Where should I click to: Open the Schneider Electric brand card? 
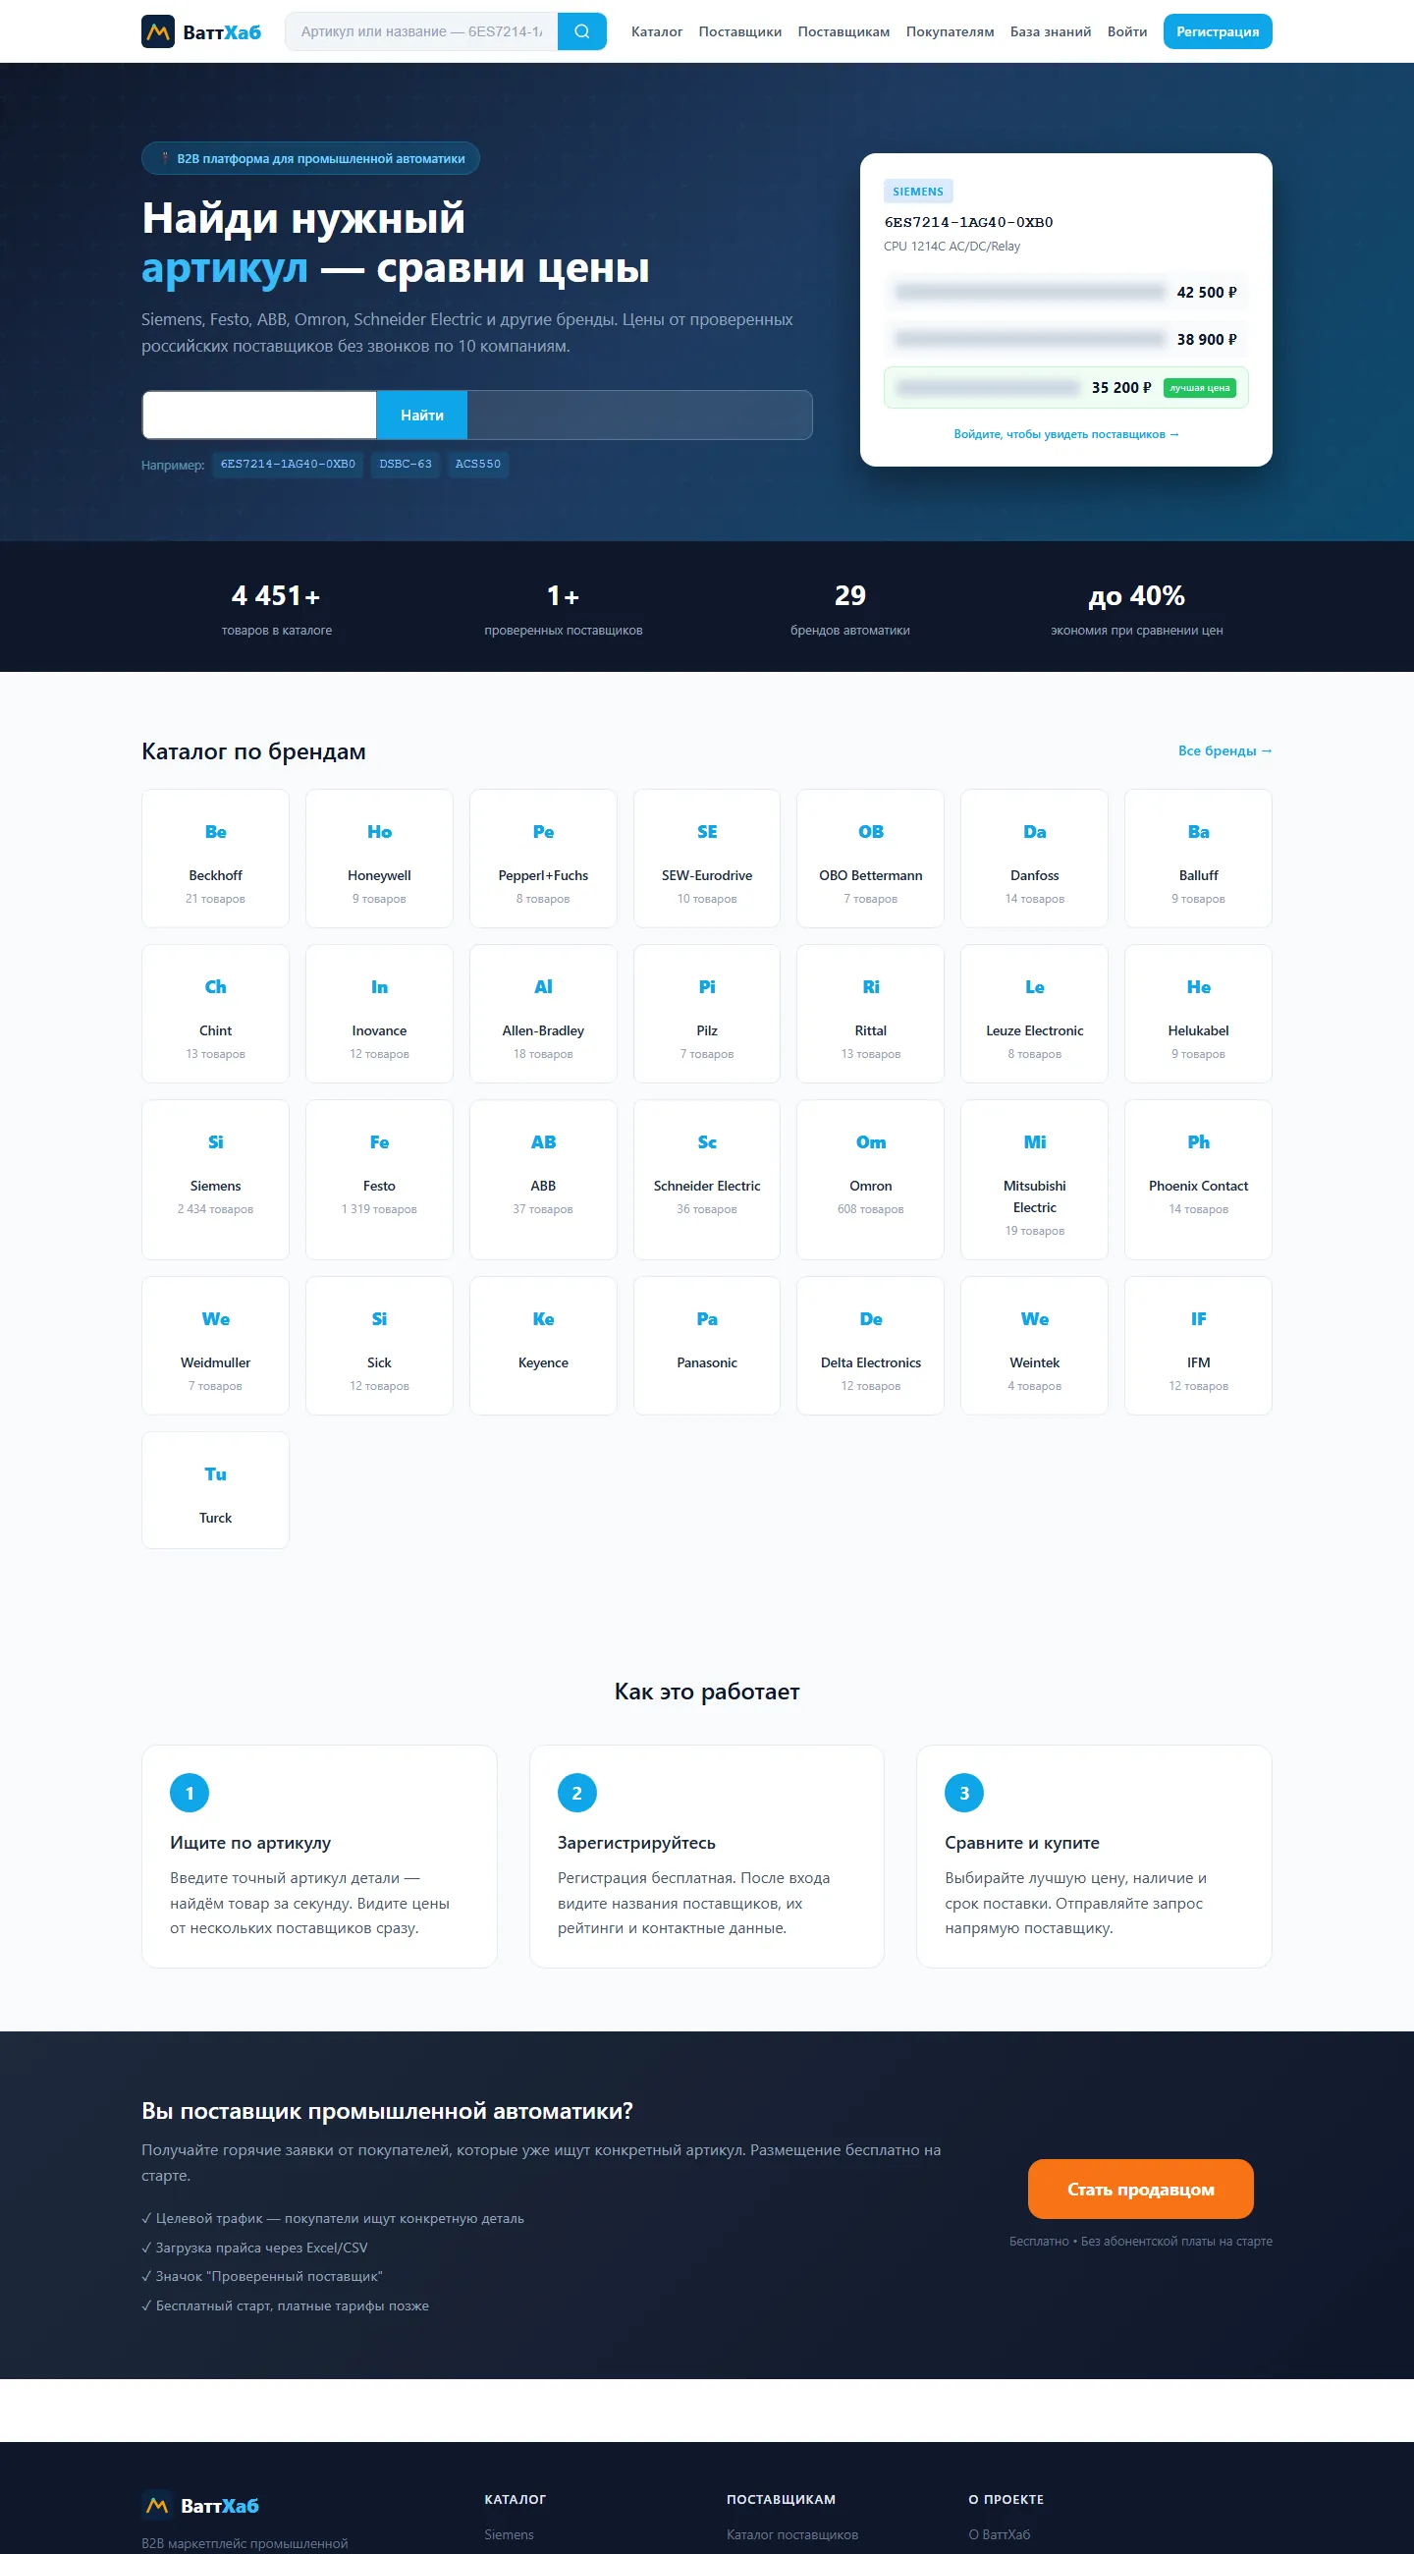pos(706,1179)
